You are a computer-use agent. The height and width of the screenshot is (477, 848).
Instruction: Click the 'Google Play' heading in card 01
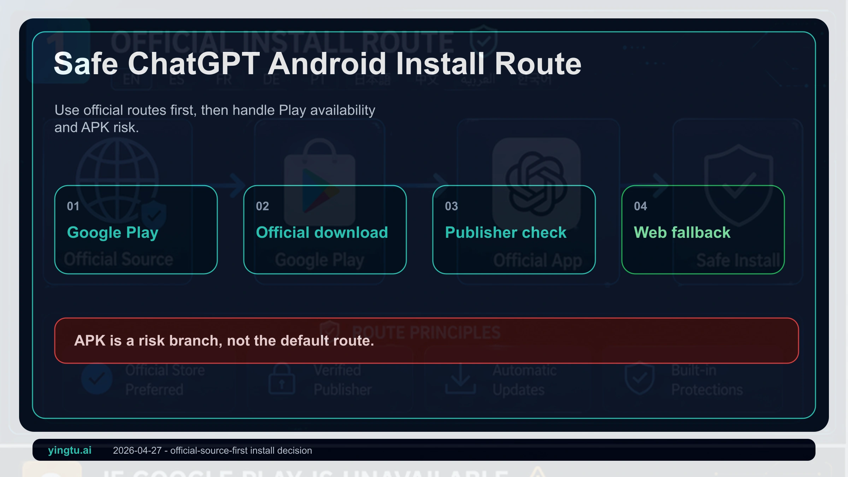113,233
